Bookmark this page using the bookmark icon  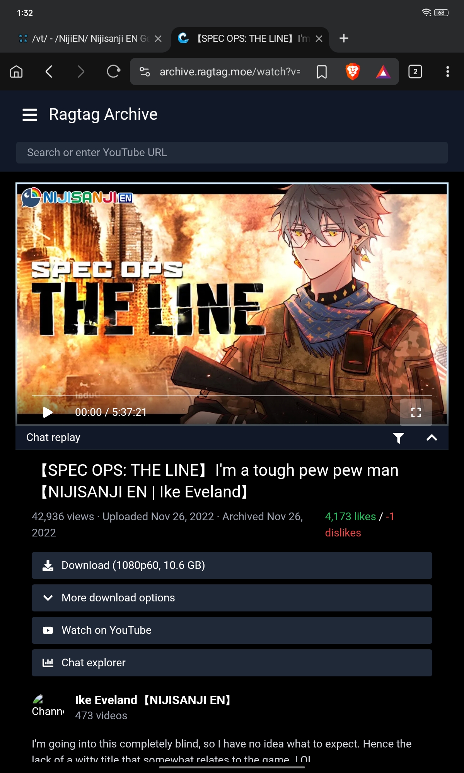322,72
